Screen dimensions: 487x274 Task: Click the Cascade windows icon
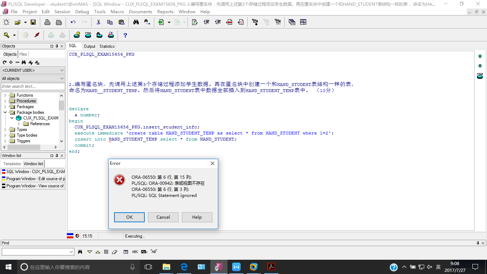click(x=292, y=22)
